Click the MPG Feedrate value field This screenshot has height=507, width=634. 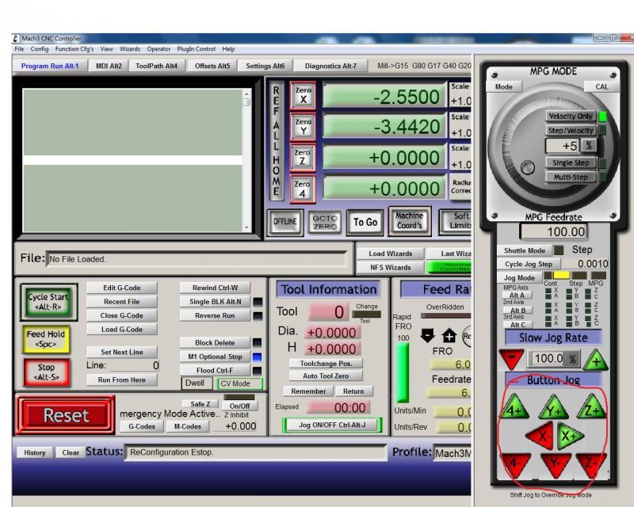pyautogui.click(x=553, y=232)
